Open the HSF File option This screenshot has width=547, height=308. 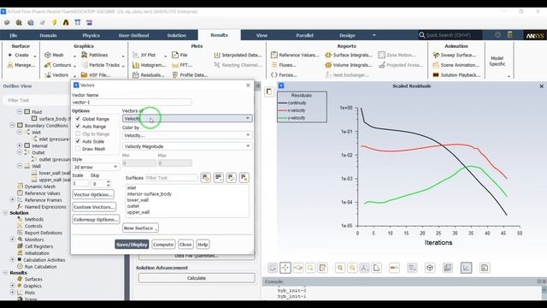pyautogui.click(x=96, y=74)
